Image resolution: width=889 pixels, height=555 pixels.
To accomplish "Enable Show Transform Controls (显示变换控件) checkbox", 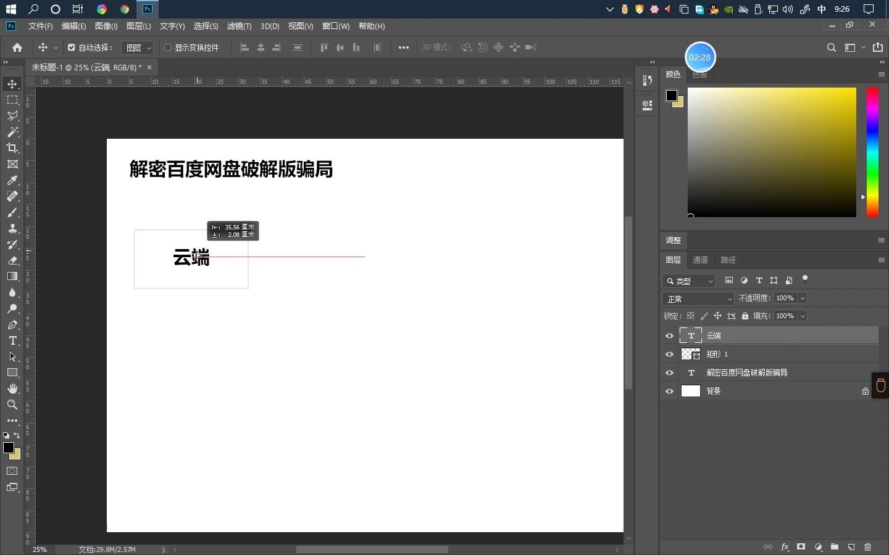I will [x=167, y=47].
